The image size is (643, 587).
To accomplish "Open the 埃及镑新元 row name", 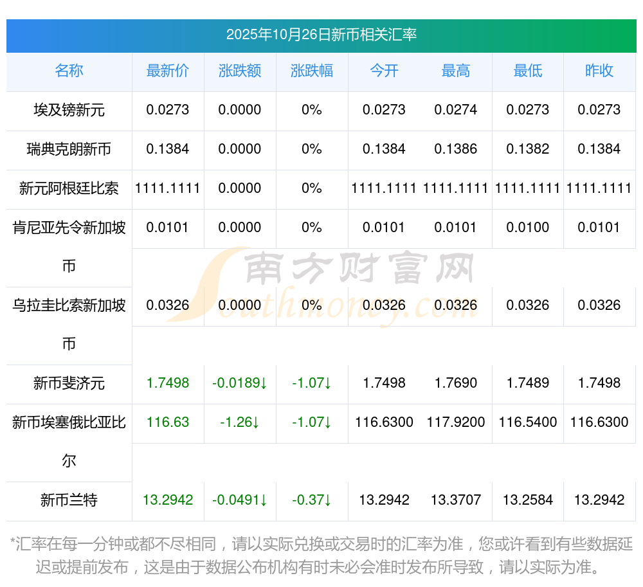I will coord(69,111).
